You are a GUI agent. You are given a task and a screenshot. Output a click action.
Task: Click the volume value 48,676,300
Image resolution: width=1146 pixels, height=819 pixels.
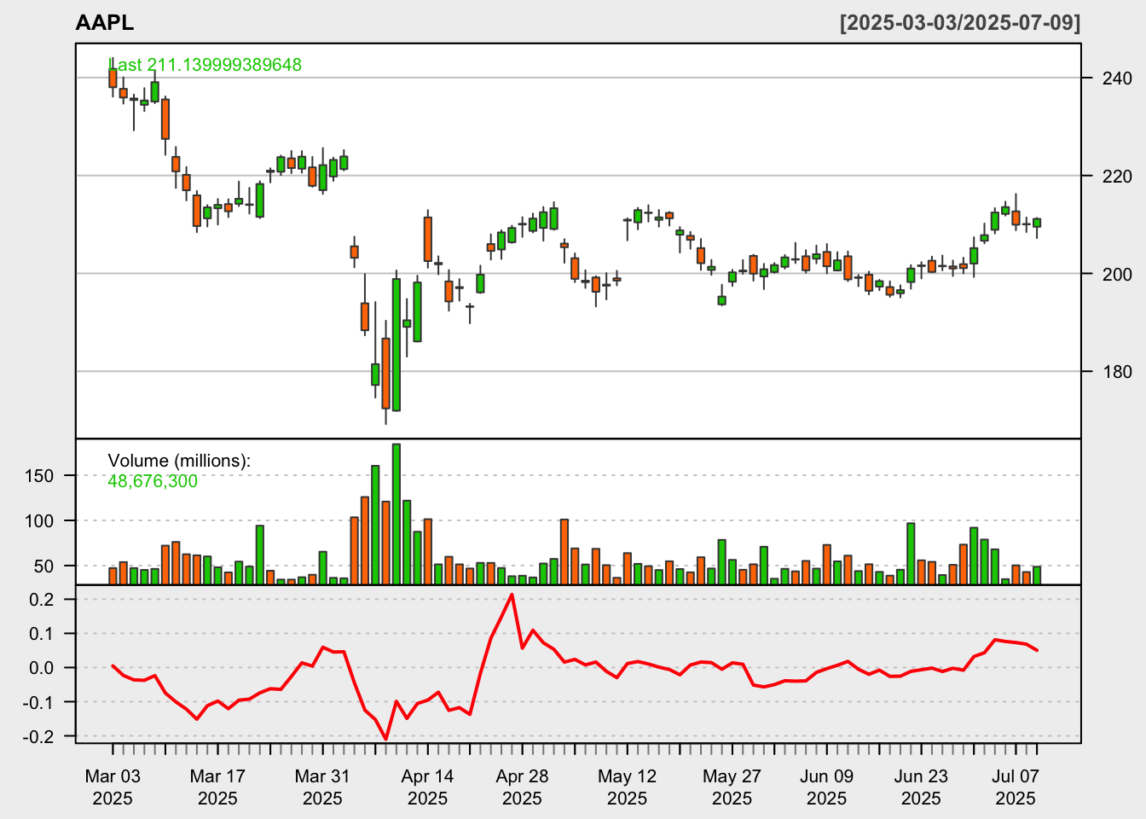click(x=153, y=481)
